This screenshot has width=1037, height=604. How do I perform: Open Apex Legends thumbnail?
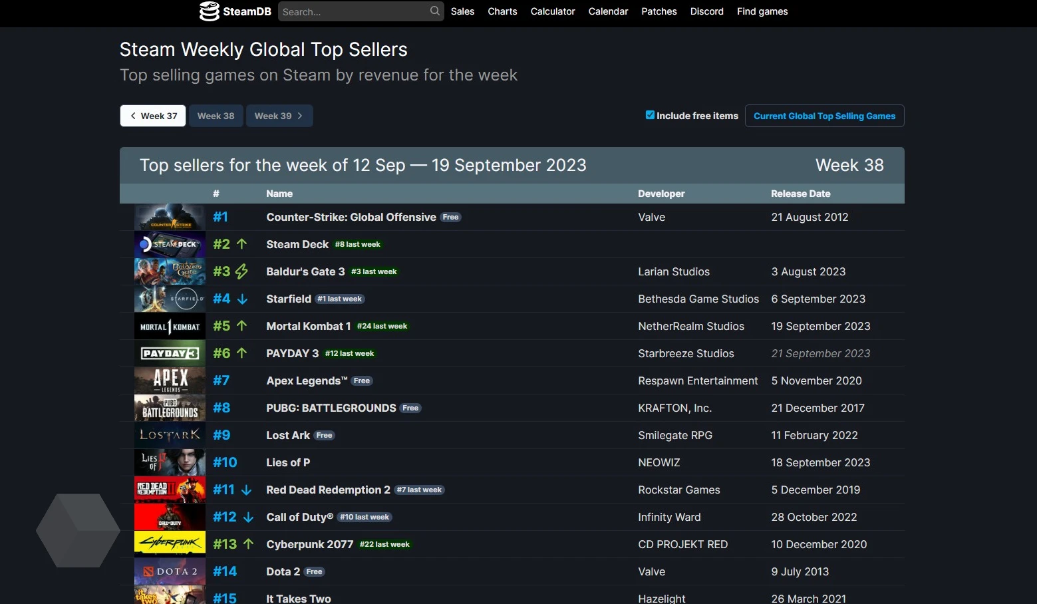tap(170, 380)
